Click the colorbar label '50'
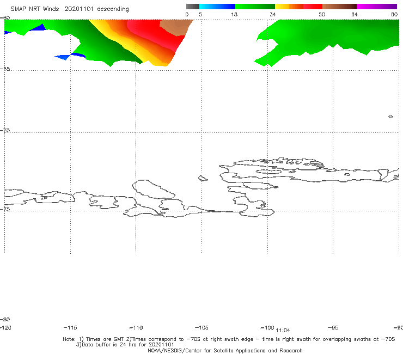 pos(322,14)
